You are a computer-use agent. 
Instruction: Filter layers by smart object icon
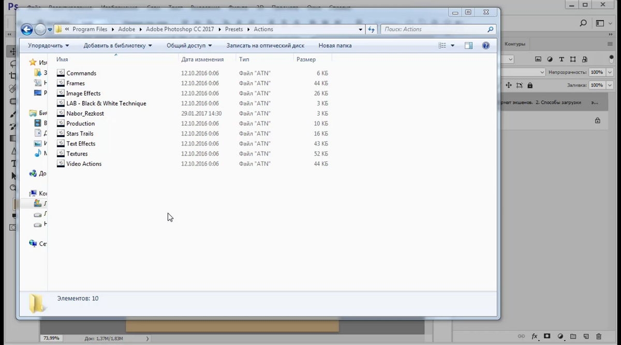pos(584,59)
